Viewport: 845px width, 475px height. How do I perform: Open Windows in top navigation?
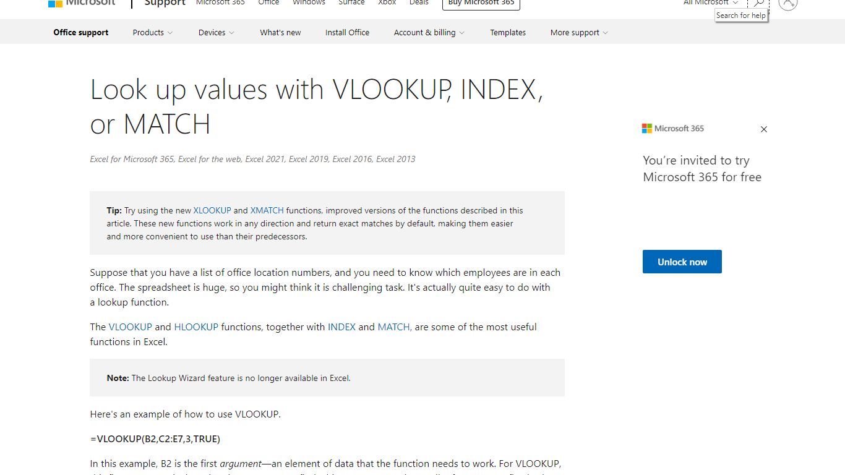click(x=309, y=3)
